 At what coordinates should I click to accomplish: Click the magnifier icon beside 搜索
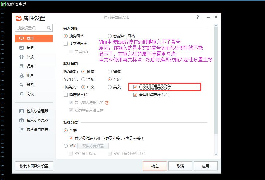click(22, 85)
